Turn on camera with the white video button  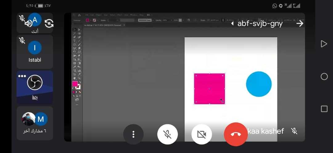tap(201, 134)
